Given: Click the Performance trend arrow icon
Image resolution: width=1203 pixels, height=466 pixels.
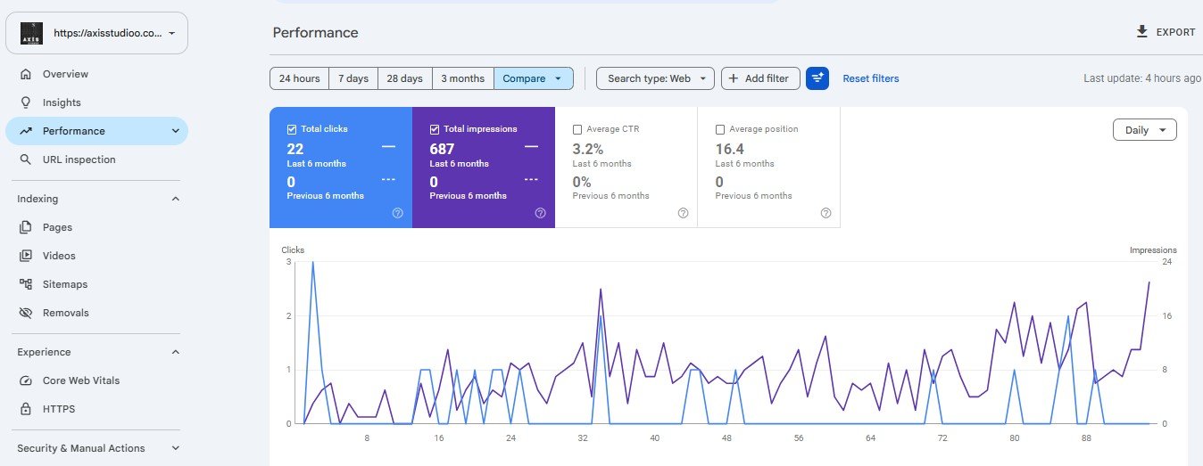Looking at the screenshot, I should coord(26,131).
